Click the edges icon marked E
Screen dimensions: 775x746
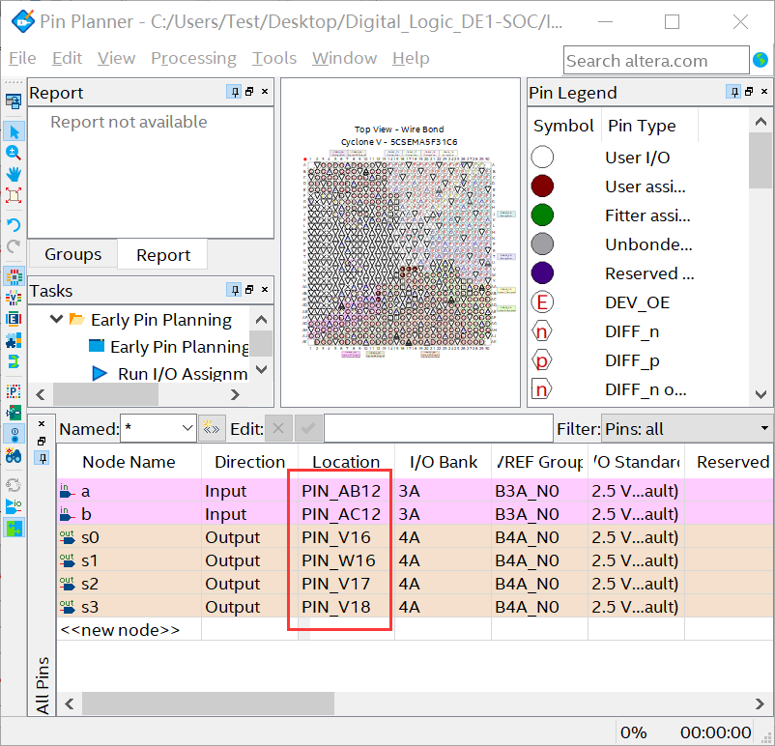click(14, 319)
